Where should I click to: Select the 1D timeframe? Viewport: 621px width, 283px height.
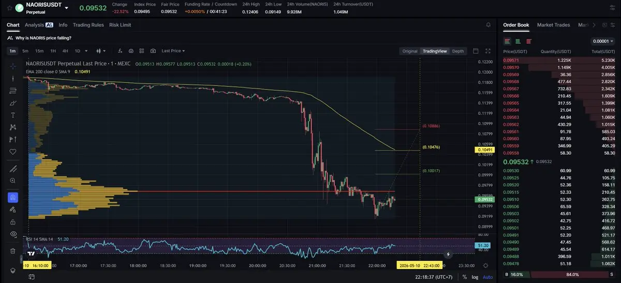tap(78, 51)
